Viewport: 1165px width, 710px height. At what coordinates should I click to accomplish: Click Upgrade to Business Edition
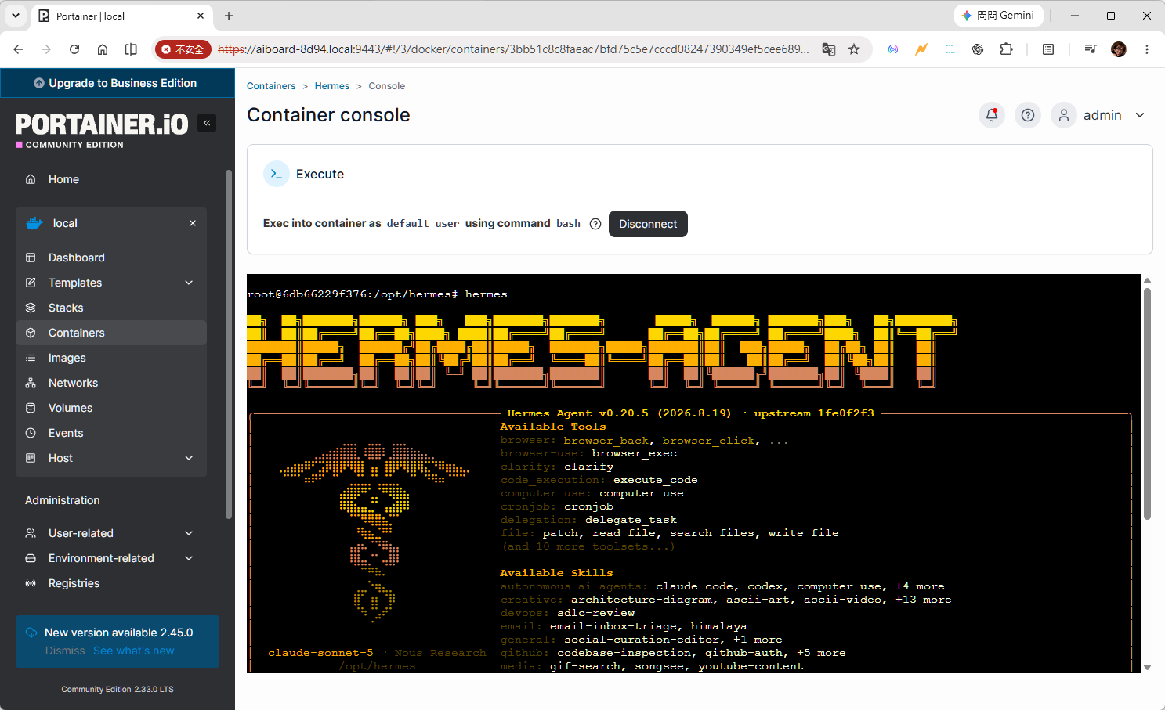click(118, 83)
